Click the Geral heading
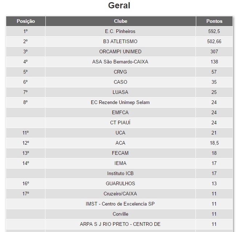 coord(119,6)
